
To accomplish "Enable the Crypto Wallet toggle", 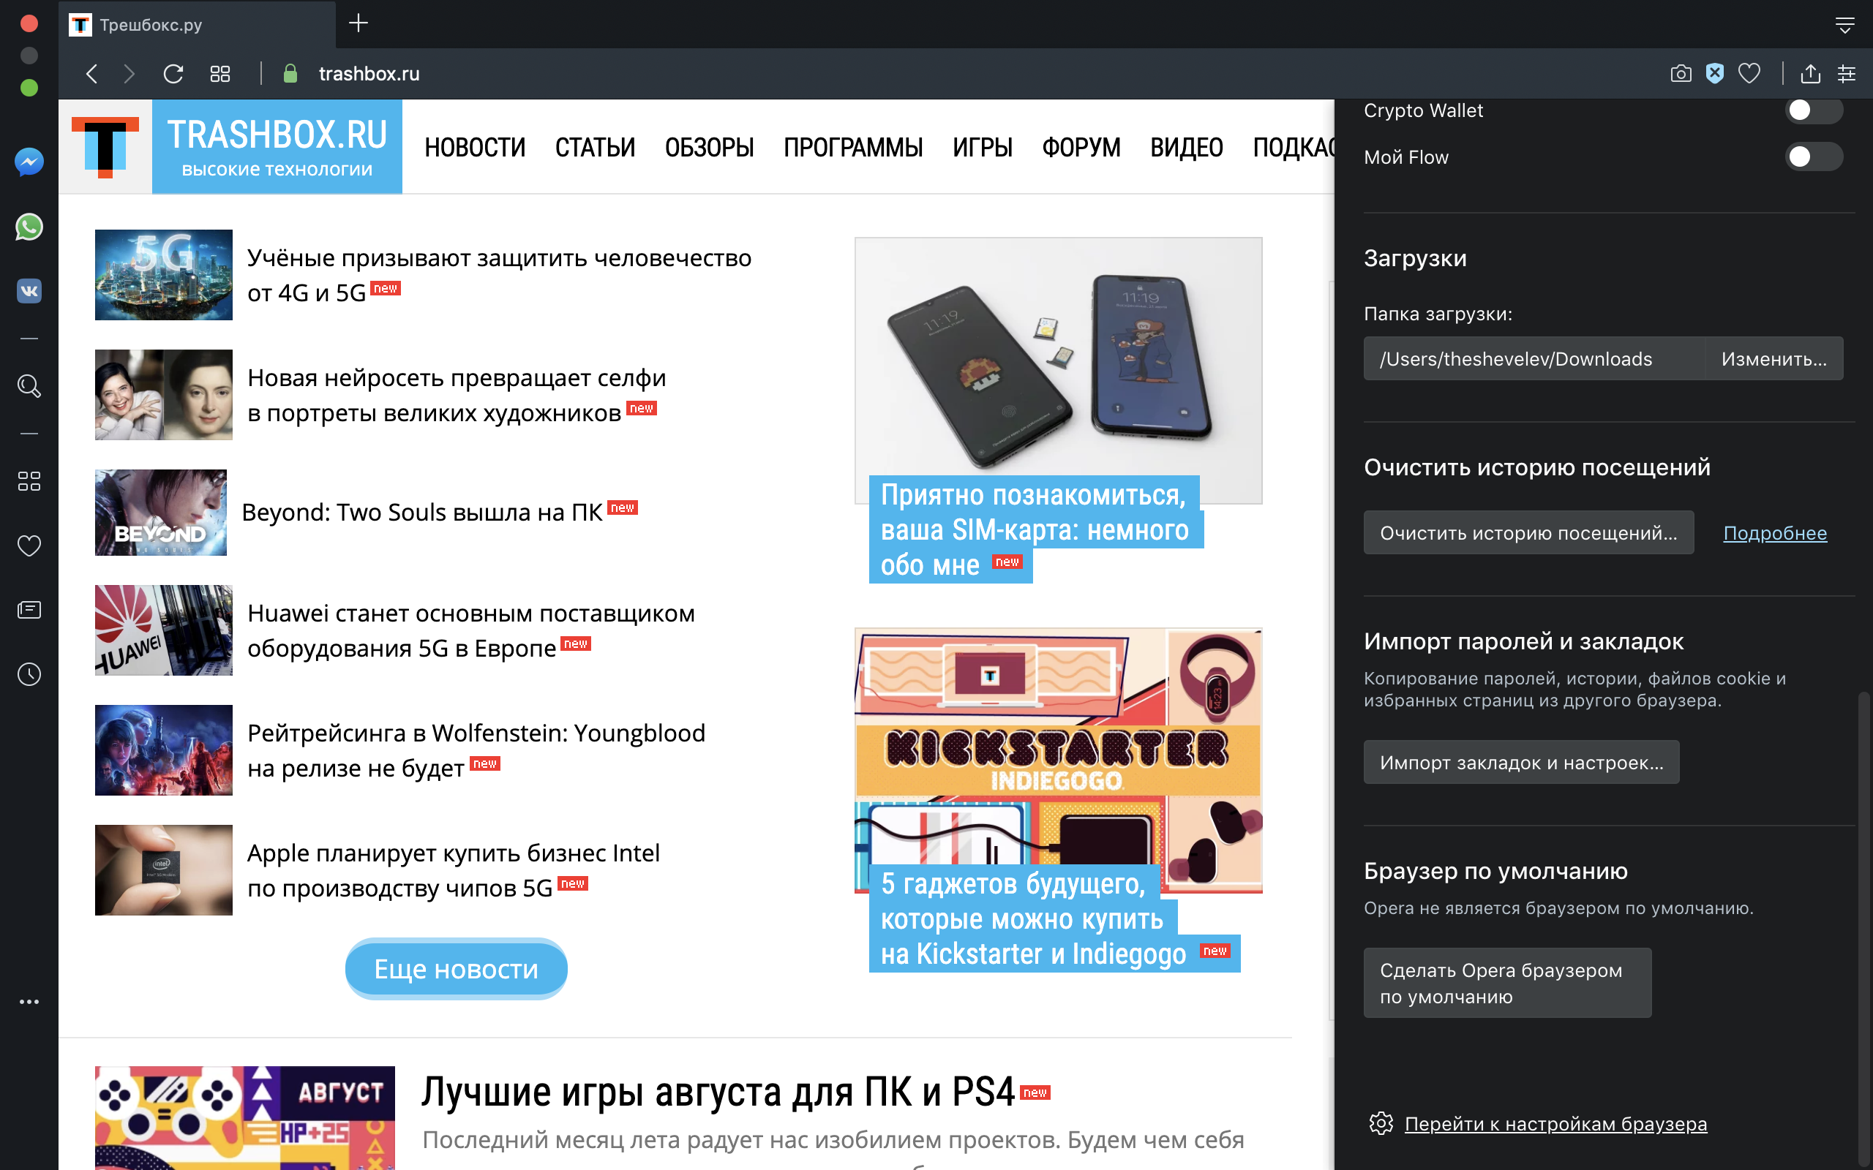I will pyautogui.click(x=1814, y=110).
